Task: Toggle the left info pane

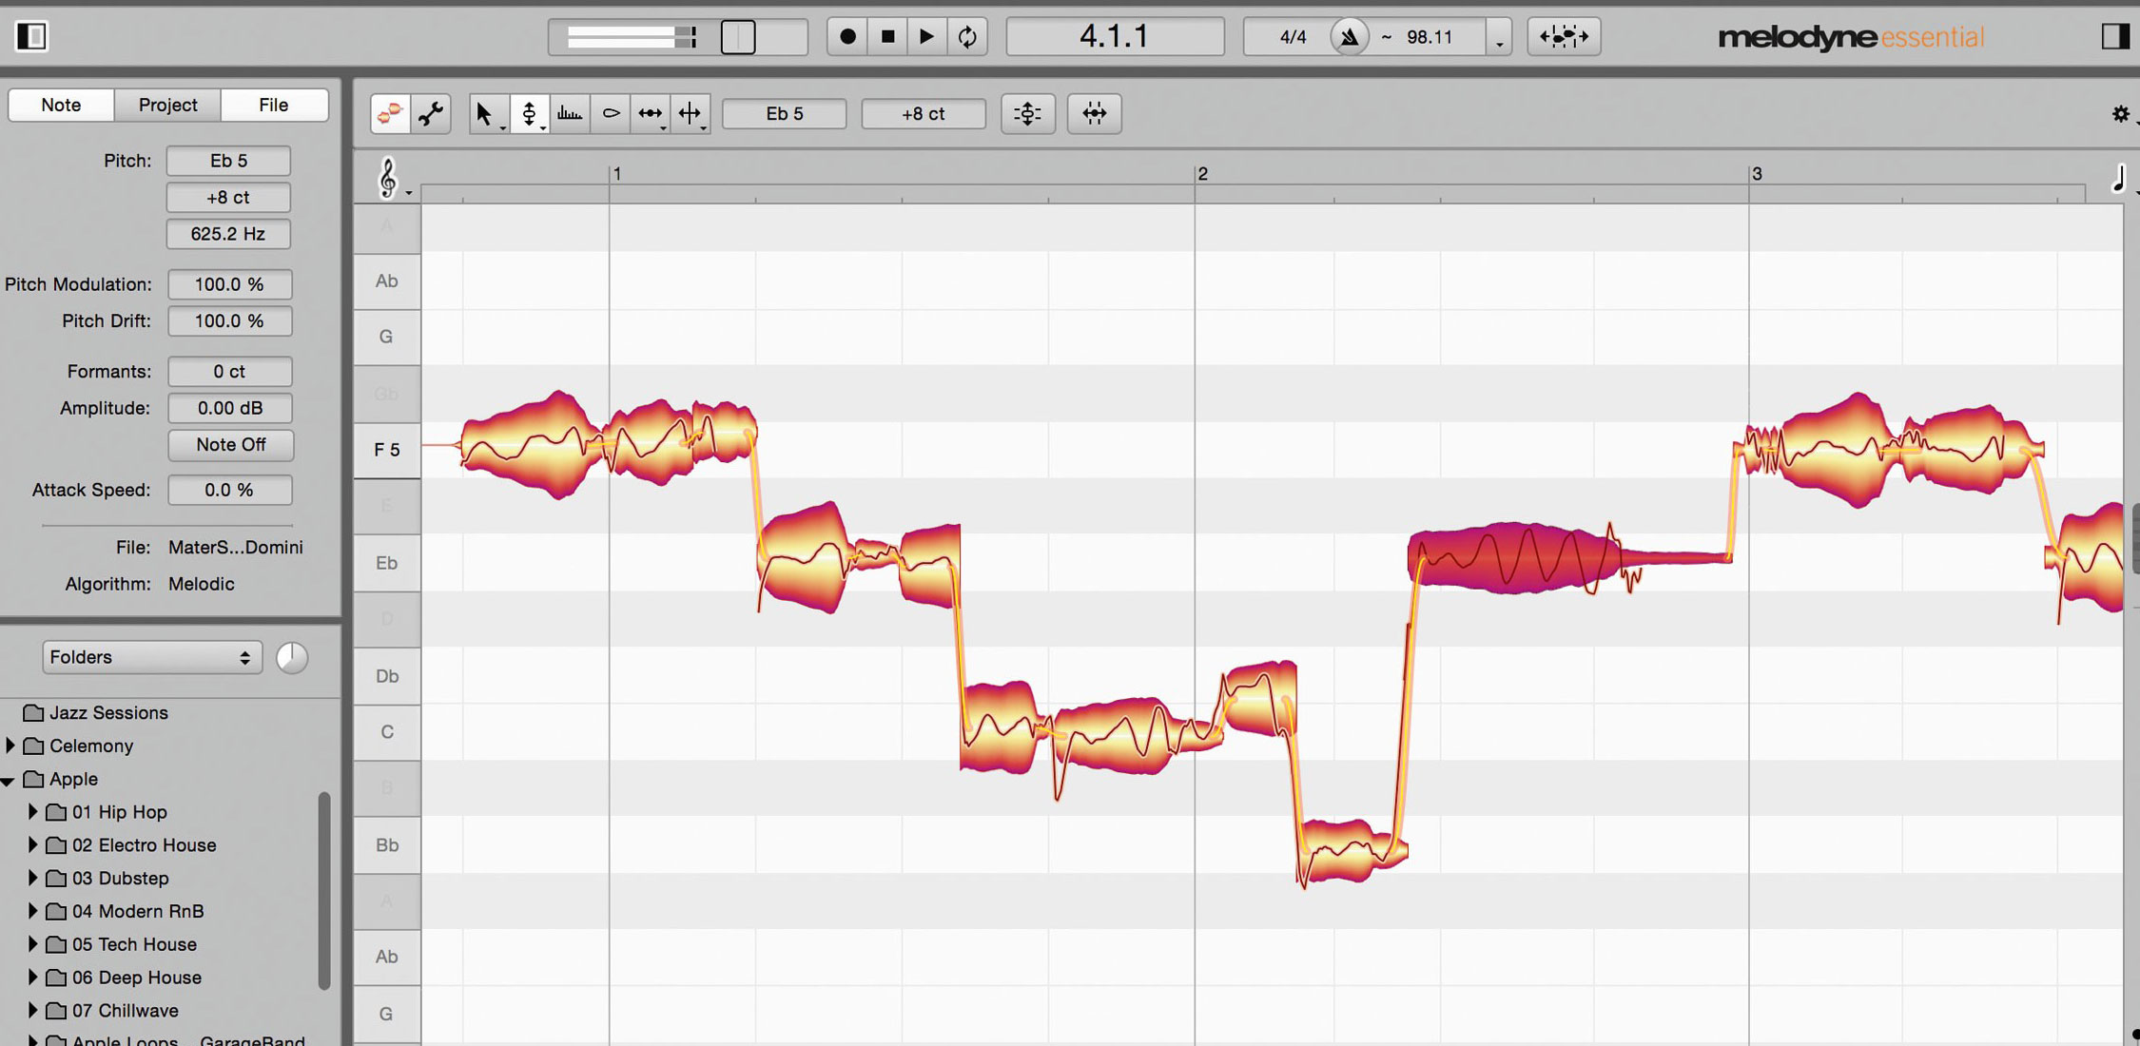Action: click(31, 37)
